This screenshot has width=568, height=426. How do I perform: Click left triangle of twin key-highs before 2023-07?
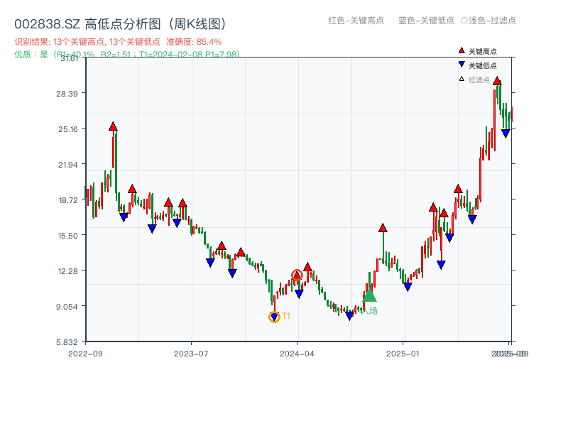[168, 202]
